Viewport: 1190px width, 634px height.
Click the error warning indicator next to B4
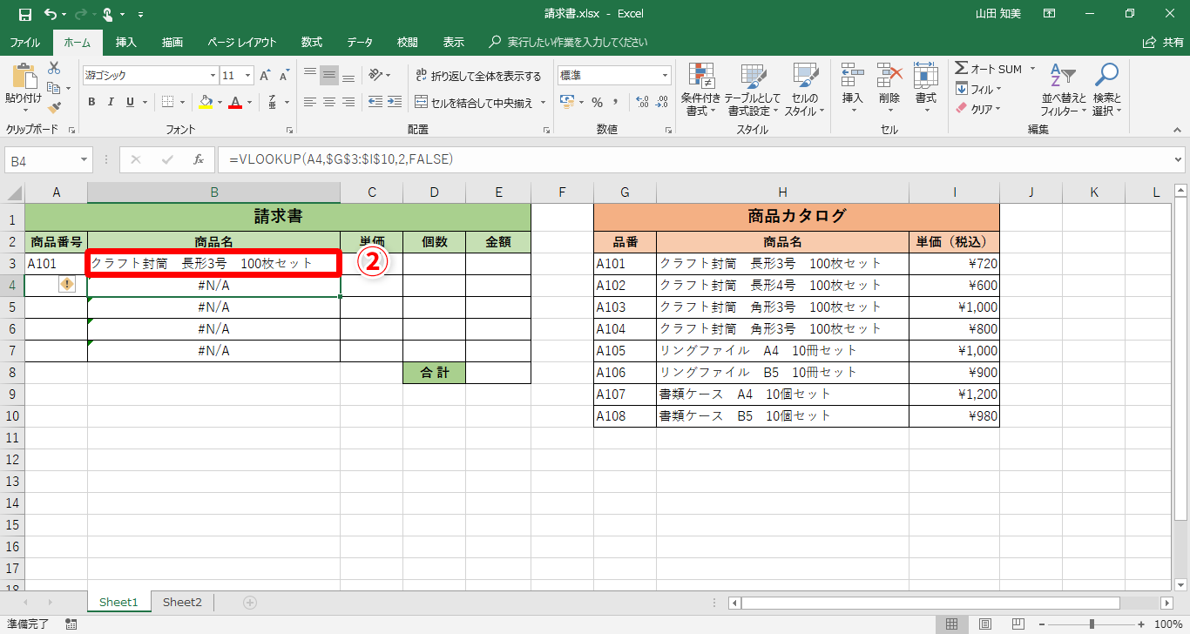67,284
